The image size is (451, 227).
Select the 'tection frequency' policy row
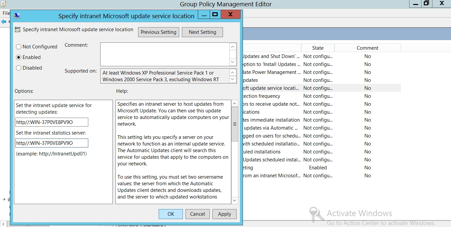point(321,96)
